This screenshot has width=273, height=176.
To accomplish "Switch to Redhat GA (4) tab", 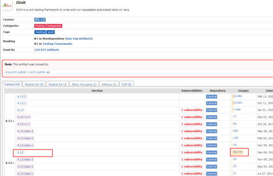I will click(34, 84).
